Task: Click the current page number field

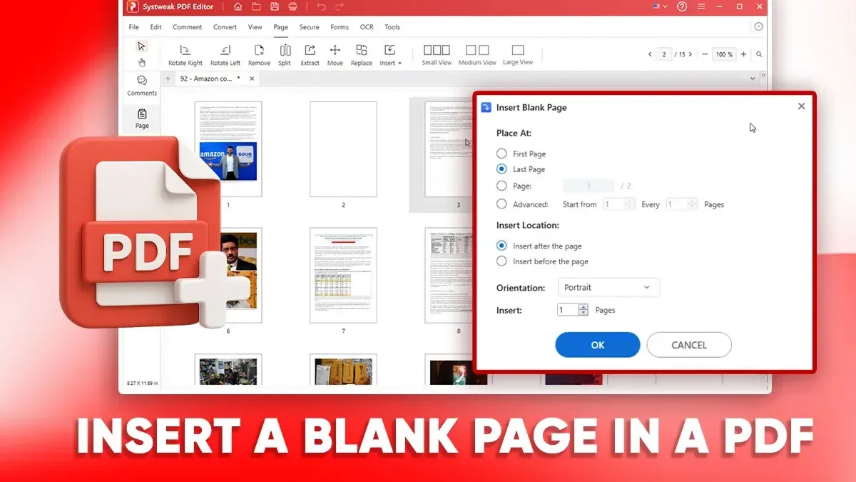Action: (664, 54)
